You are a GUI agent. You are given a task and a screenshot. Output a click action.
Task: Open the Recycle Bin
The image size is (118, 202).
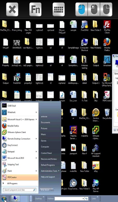tap(107, 114)
